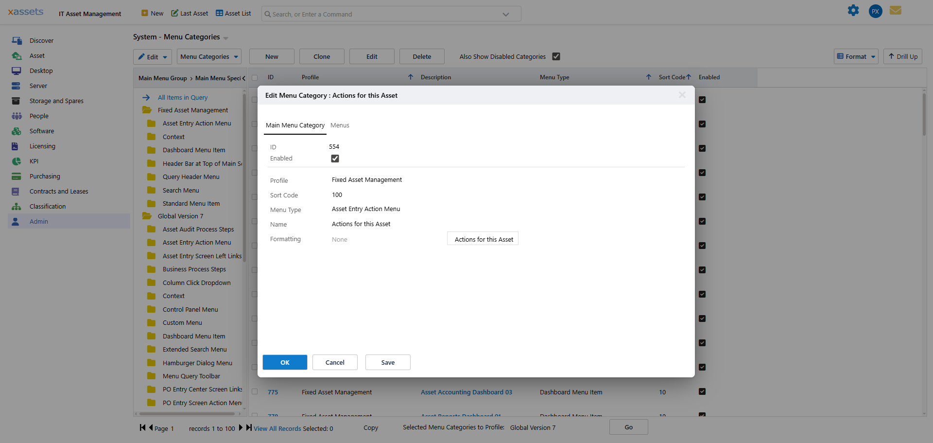Click the View All Records link

(278, 428)
